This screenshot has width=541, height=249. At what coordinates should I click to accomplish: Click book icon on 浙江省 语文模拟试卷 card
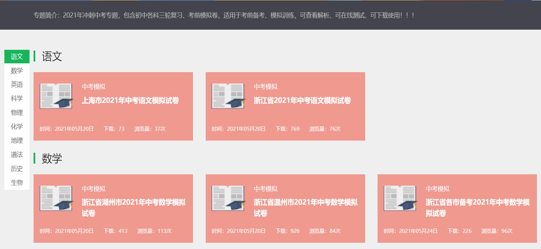click(228, 96)
